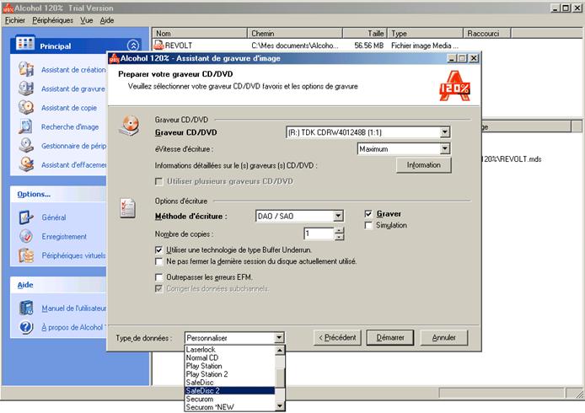Open the Assistant de copie icon

click(26, 107)
